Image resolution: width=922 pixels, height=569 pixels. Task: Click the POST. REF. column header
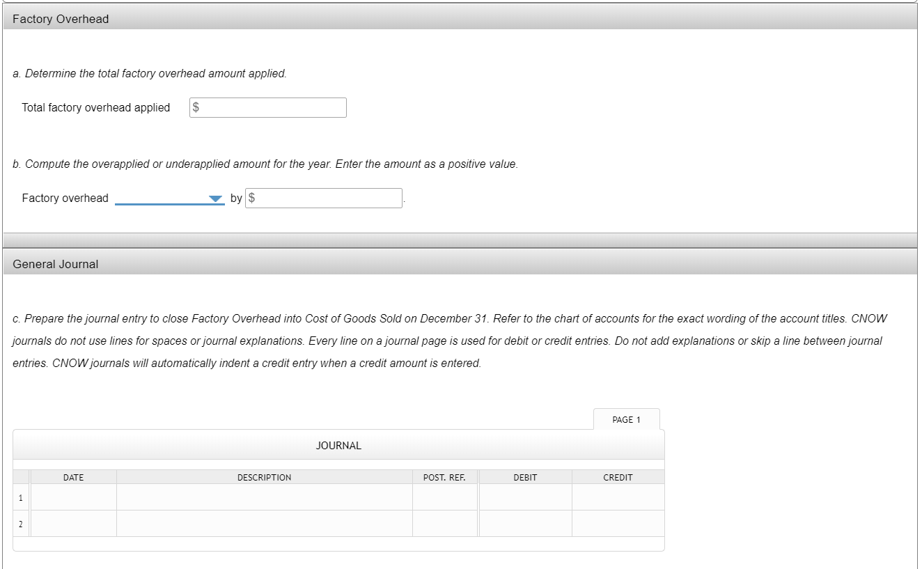point(444,478)
